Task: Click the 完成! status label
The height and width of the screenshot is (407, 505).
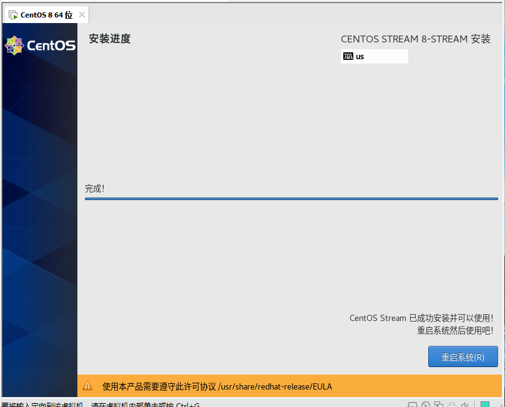Action: tap(95, 188)
